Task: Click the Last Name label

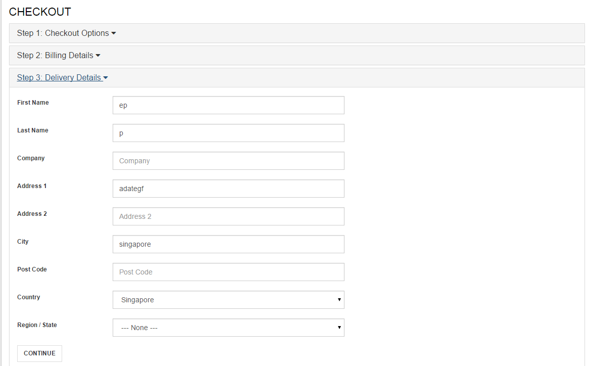Action: coord(33,130)
